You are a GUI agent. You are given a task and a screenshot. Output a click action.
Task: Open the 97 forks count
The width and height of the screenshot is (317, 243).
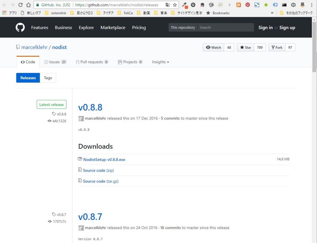click(x=290, y=47)
